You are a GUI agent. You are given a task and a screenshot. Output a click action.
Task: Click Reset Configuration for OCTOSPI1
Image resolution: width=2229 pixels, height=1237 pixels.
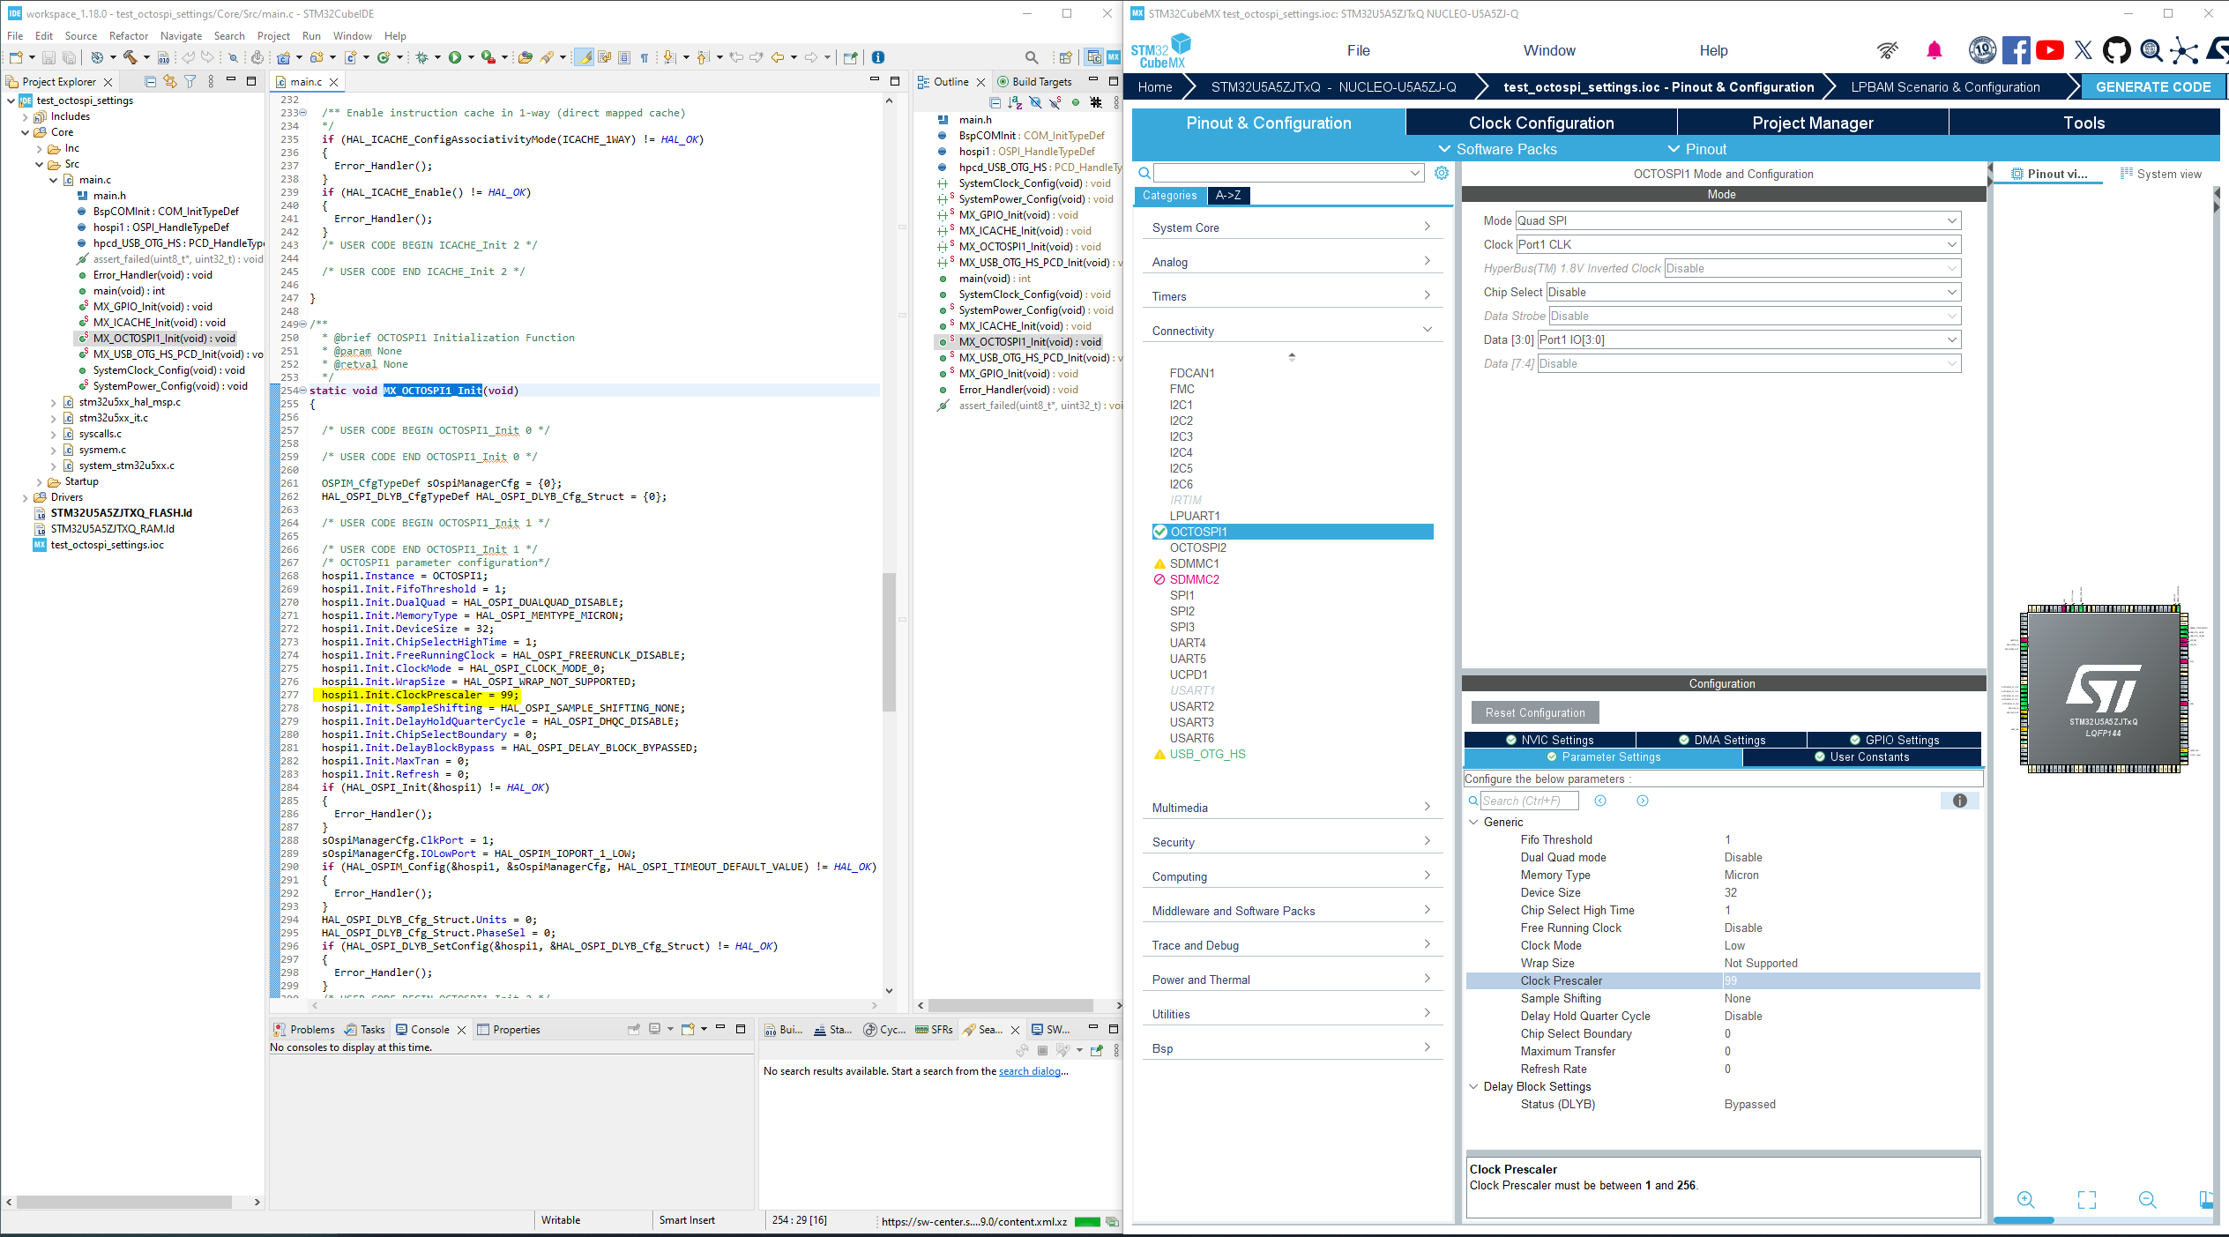(1534, 712)
